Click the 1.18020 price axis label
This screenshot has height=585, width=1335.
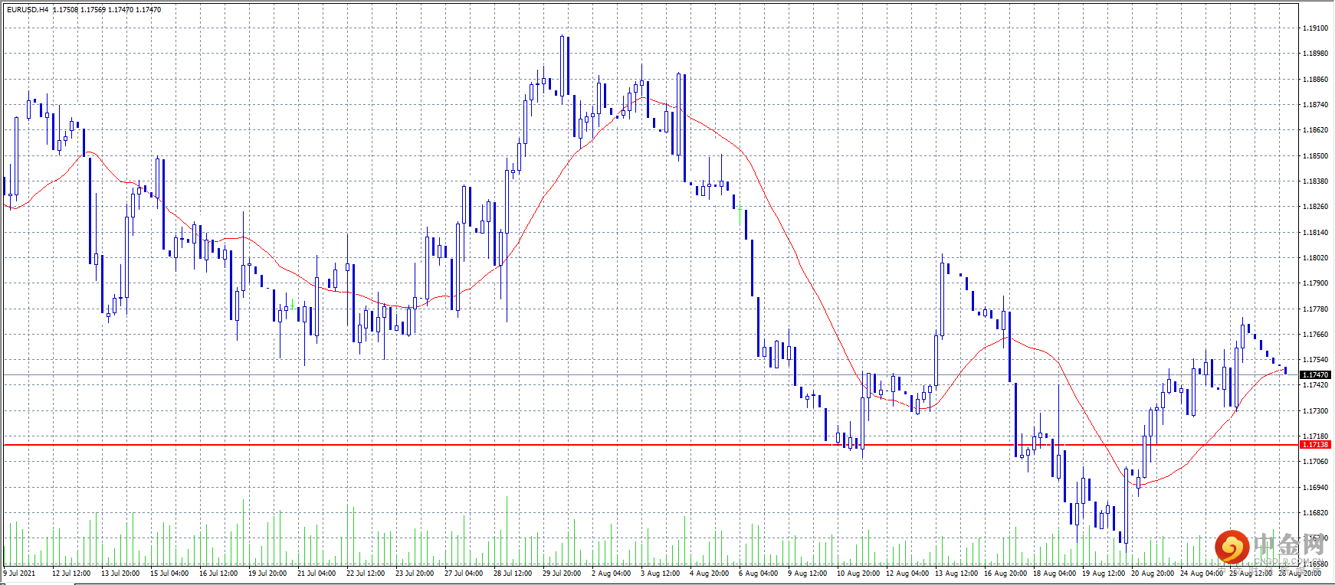pos(1315,258)
